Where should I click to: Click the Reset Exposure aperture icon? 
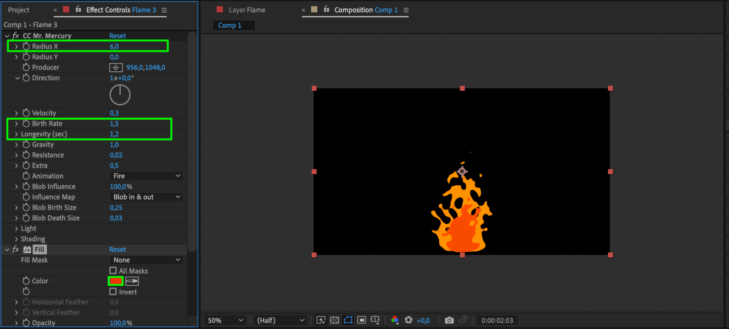[408, 320]
